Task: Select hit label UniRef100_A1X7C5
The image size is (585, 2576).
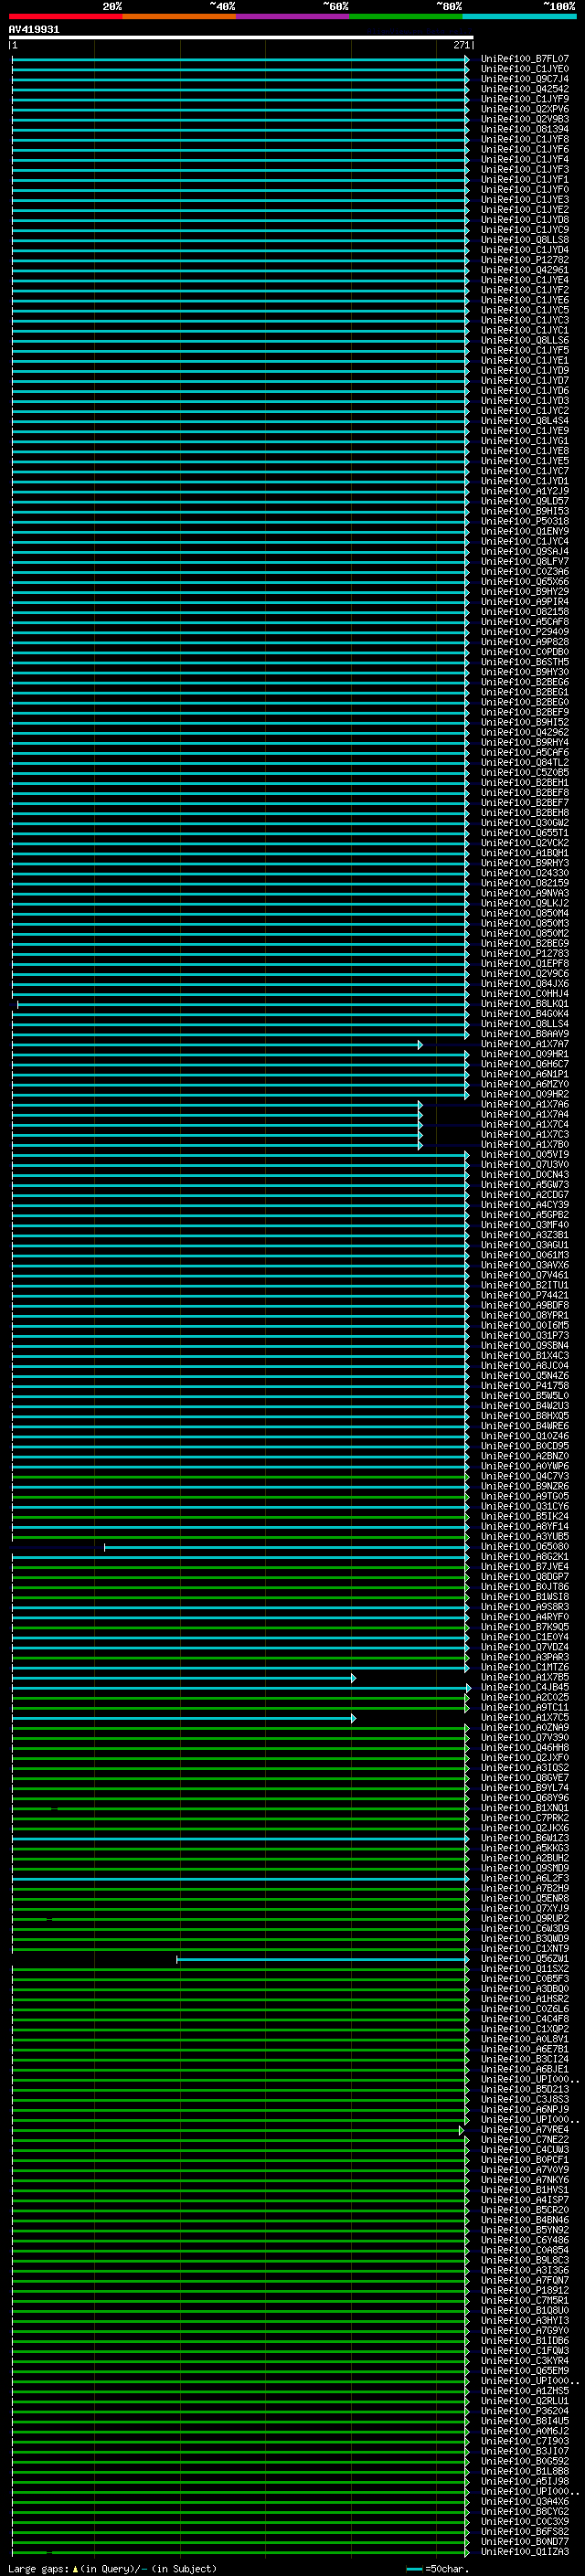Action: (525, 1717)
